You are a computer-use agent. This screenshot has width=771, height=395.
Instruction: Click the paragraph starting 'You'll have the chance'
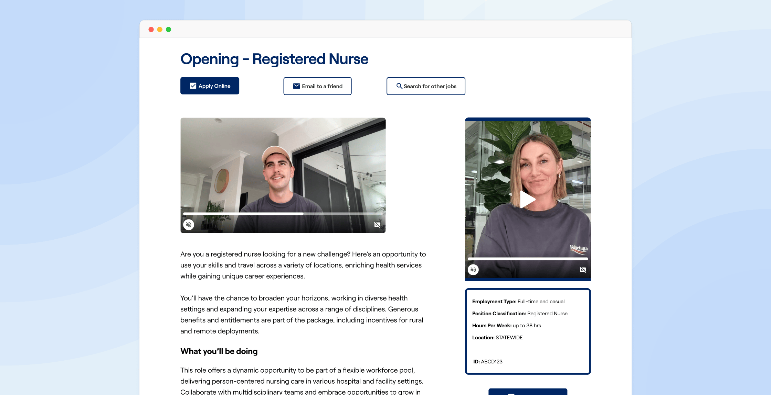[x=302, y=315]
